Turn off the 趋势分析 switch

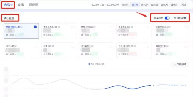pos(167,18)
